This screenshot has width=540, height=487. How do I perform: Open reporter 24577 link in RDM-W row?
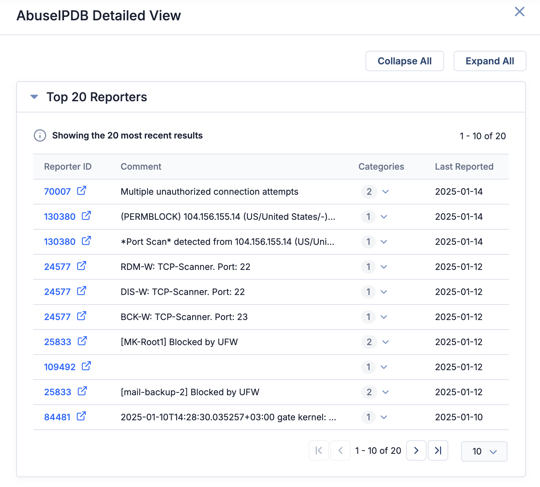[57, 267]
